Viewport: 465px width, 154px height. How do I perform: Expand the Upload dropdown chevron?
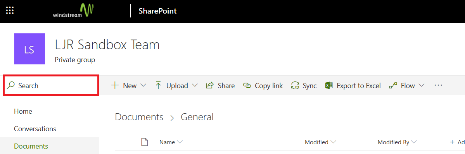pos(195,85)
